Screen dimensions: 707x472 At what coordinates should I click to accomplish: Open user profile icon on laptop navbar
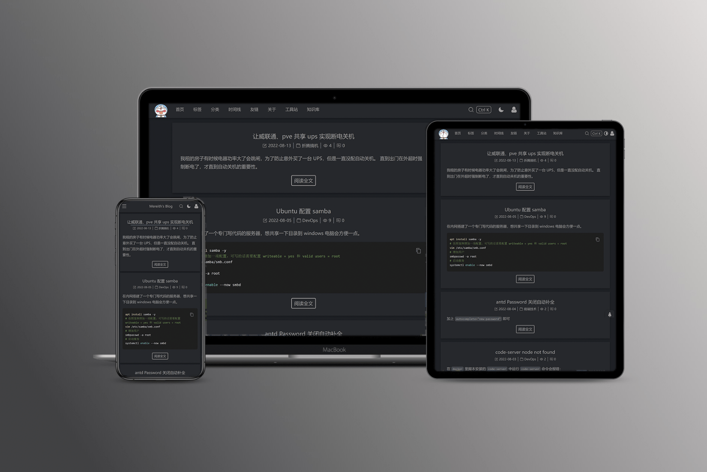tap(514, 110)
